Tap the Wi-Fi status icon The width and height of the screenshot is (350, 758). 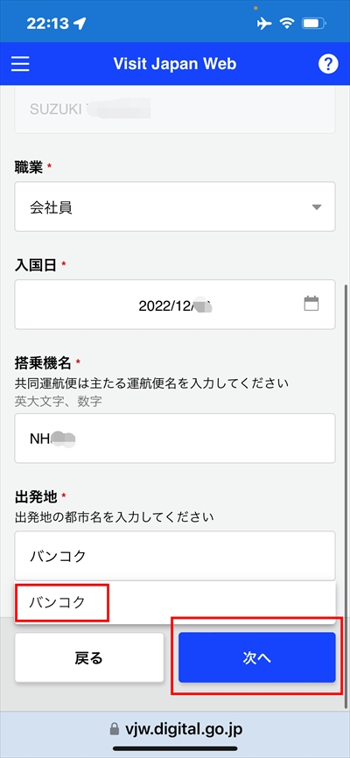tap(287, 24)
